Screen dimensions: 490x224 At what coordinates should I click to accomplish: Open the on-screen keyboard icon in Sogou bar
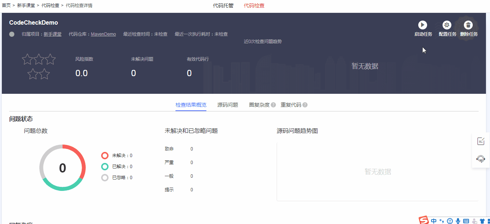pyautogui.click(x=466, y=221)
